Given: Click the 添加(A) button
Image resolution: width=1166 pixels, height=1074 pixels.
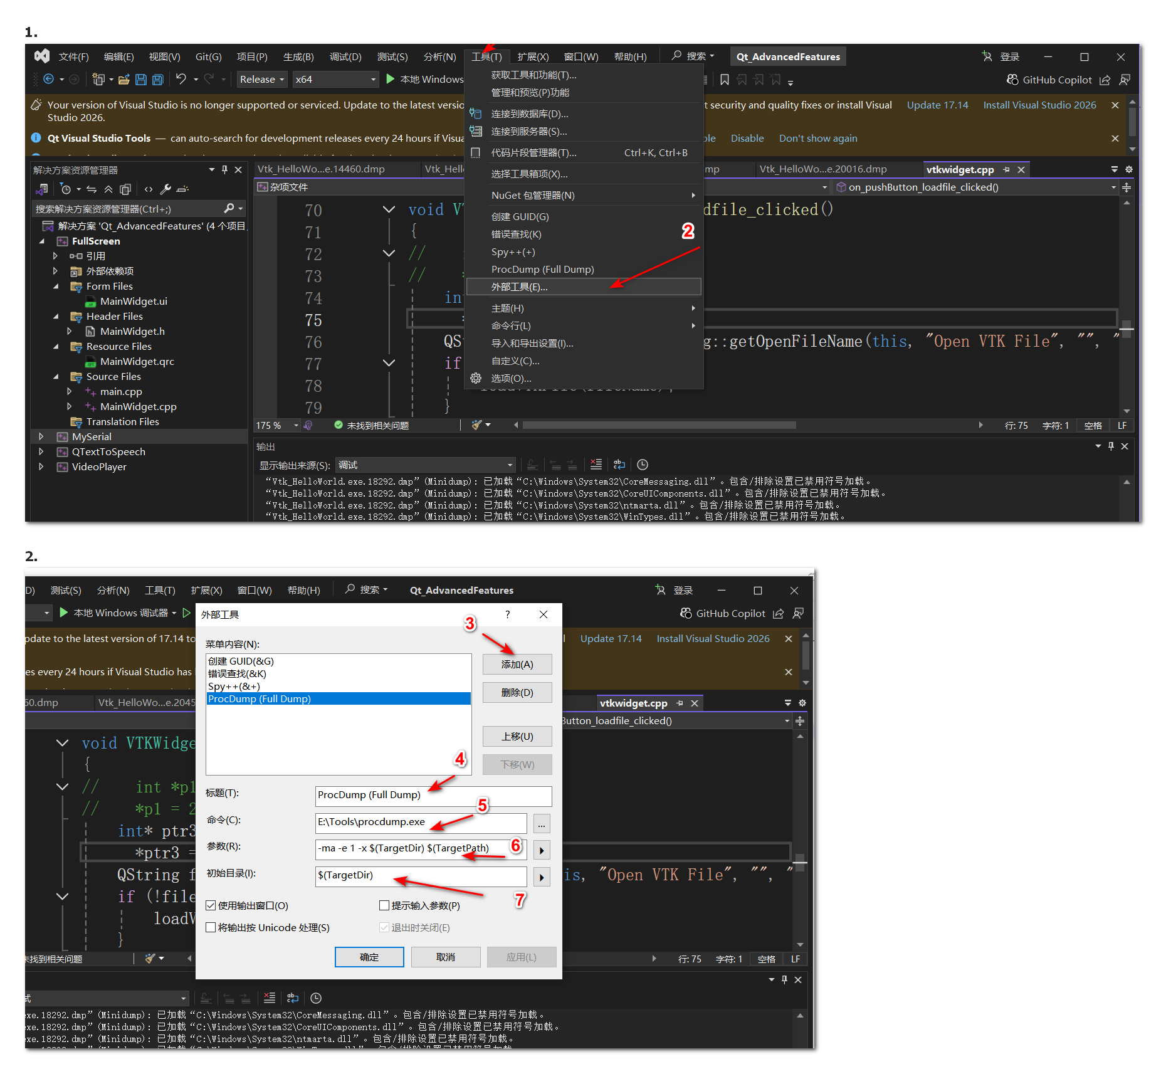Looking at the screenshot, I should tap(517, 664).
